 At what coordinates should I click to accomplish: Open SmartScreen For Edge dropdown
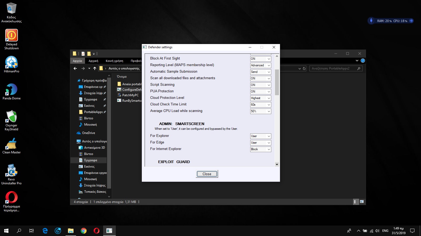pos(260,143)
